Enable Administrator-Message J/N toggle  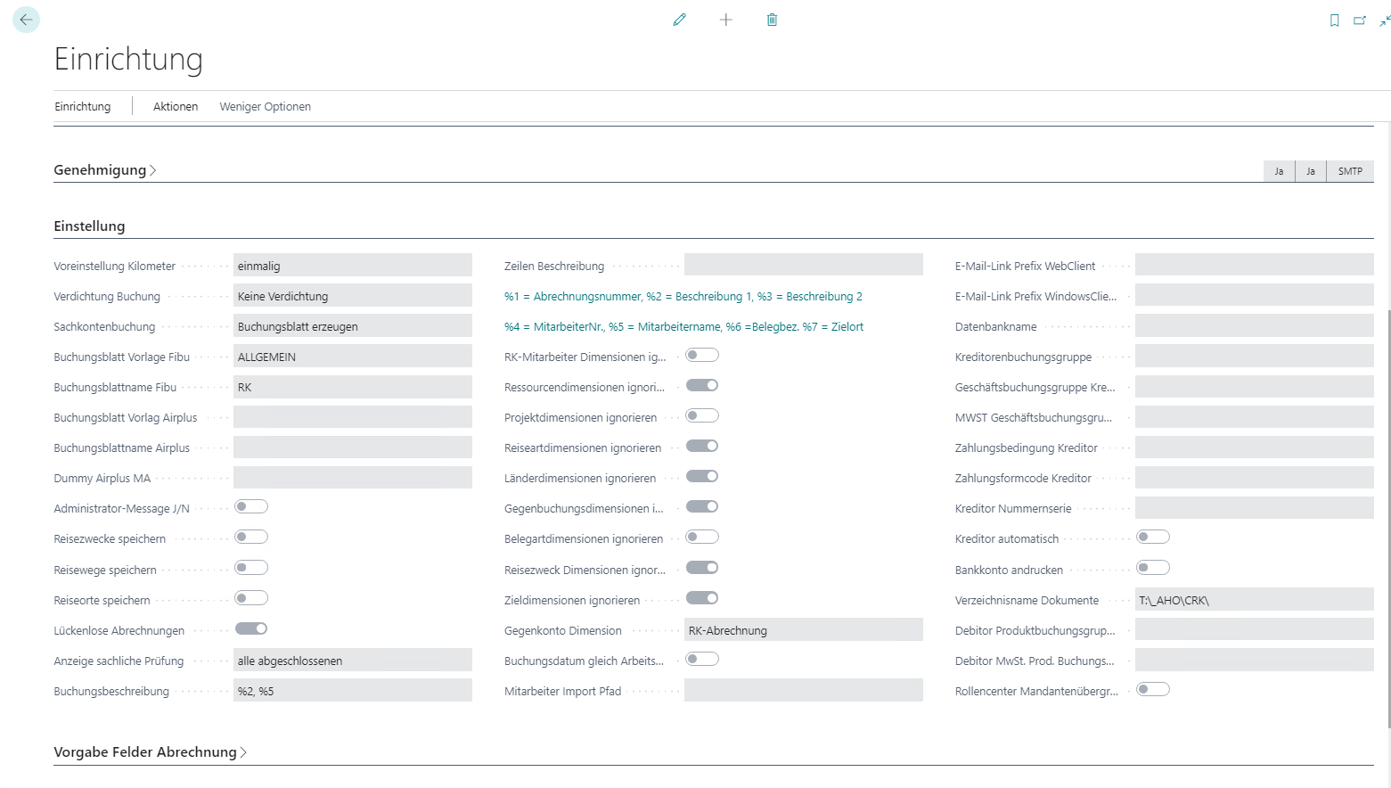251,507
